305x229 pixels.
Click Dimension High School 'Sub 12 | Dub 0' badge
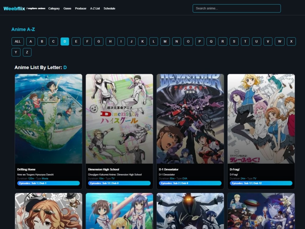(x=120, y=183)
